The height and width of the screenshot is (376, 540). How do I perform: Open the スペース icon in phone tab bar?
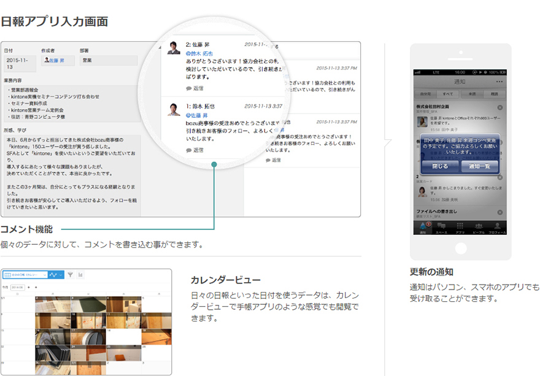tap(441, 228)
